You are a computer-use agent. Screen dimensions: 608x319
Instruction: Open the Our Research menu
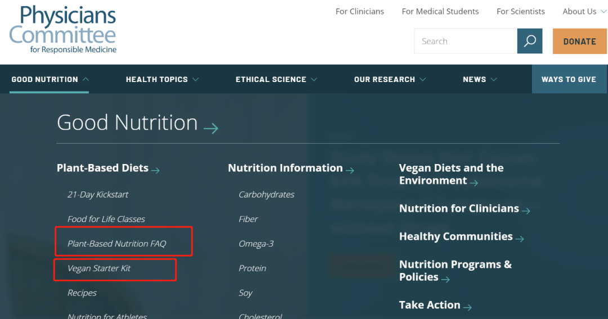(x=390, y=79)
